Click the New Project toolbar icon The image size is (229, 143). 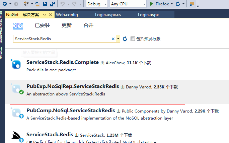(26, 4)
